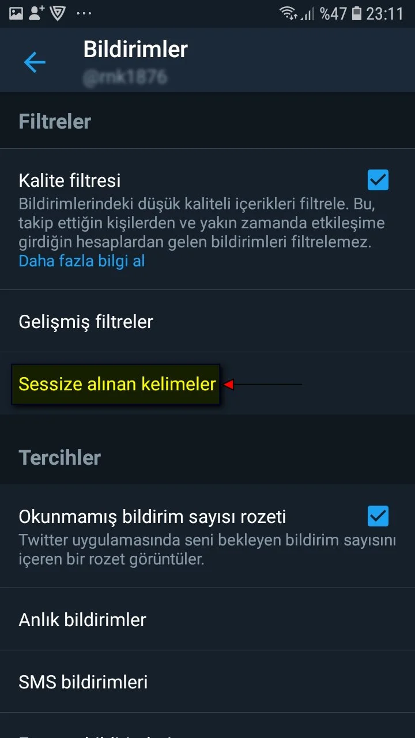Tap the gallery image icon in status bar
Screen dimensions: 415x738
16,13
